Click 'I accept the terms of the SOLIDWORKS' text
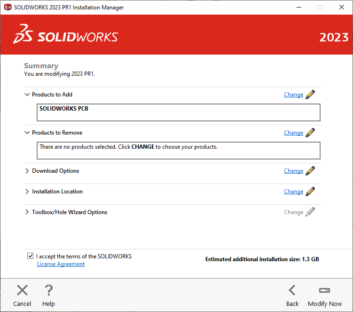The height and width of the screenshot is (312, 353). coord(84,256)
